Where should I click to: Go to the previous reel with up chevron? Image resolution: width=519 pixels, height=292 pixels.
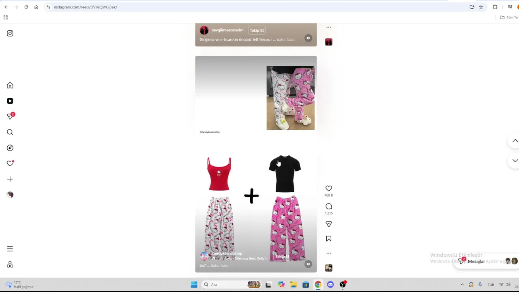click(515, 141)
